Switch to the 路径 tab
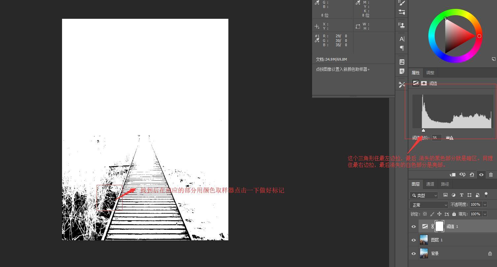 click(x=445, y=184)
